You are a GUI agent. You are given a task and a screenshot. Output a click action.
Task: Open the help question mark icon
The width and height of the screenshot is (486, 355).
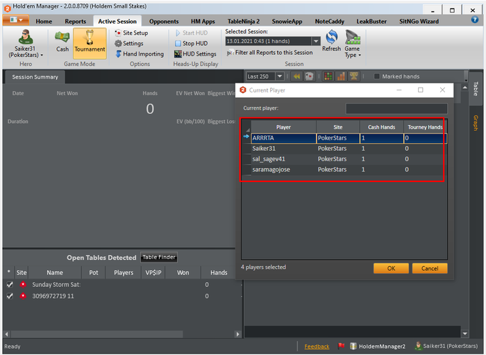474,20
